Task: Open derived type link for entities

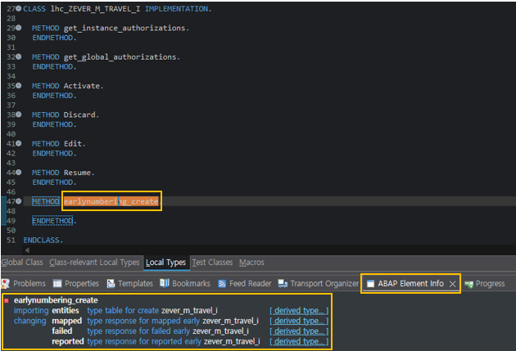Action: [x=299, y=311]
